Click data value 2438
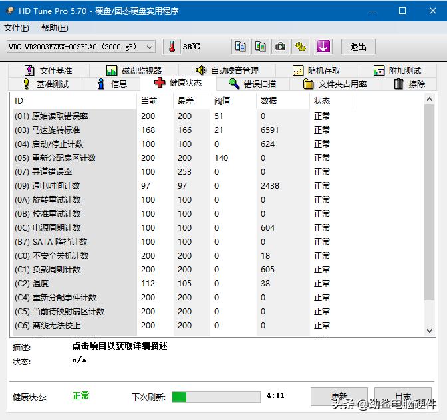 tap(270, 186)
